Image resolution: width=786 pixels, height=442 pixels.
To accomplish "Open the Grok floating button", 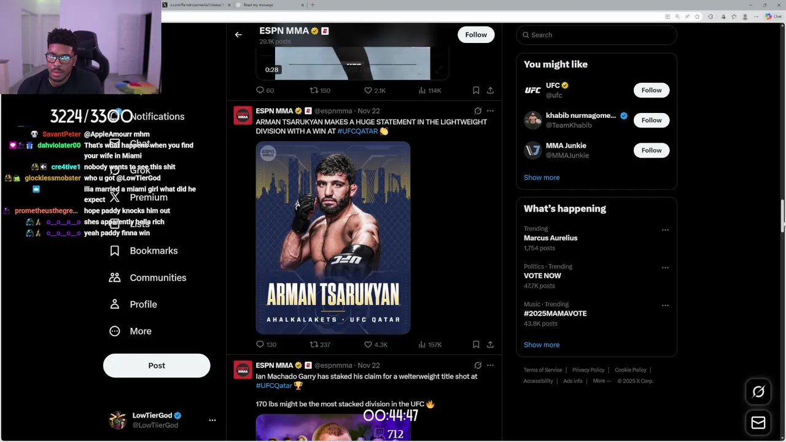I will [758, 392].
